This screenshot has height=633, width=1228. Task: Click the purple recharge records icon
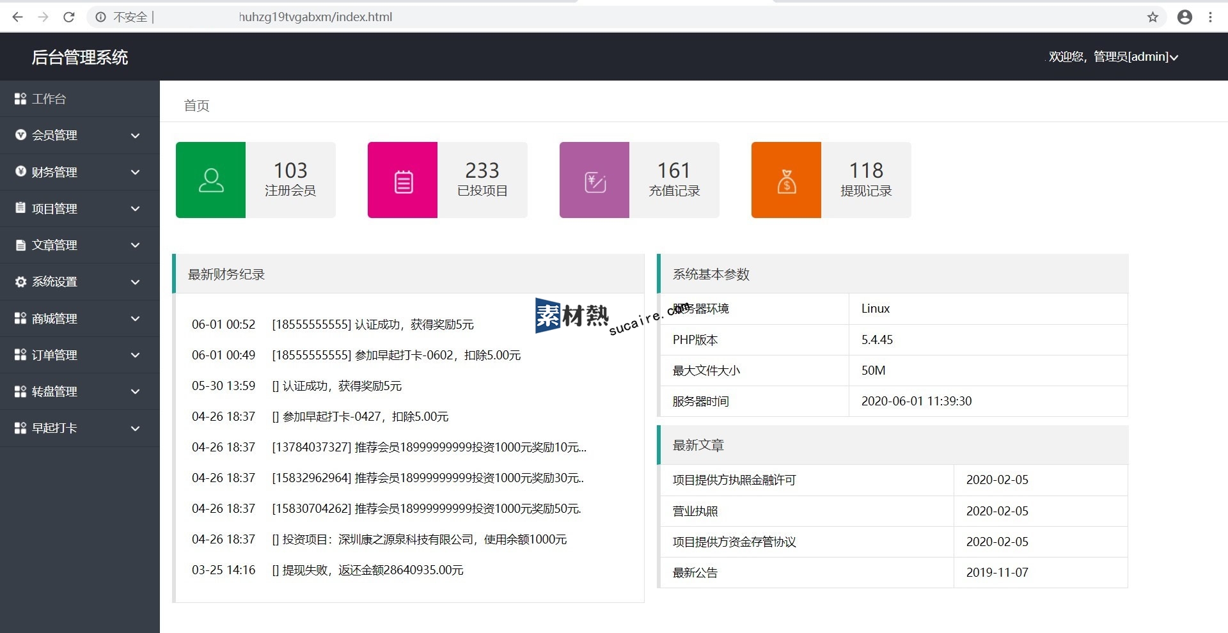tap(595, 182)
